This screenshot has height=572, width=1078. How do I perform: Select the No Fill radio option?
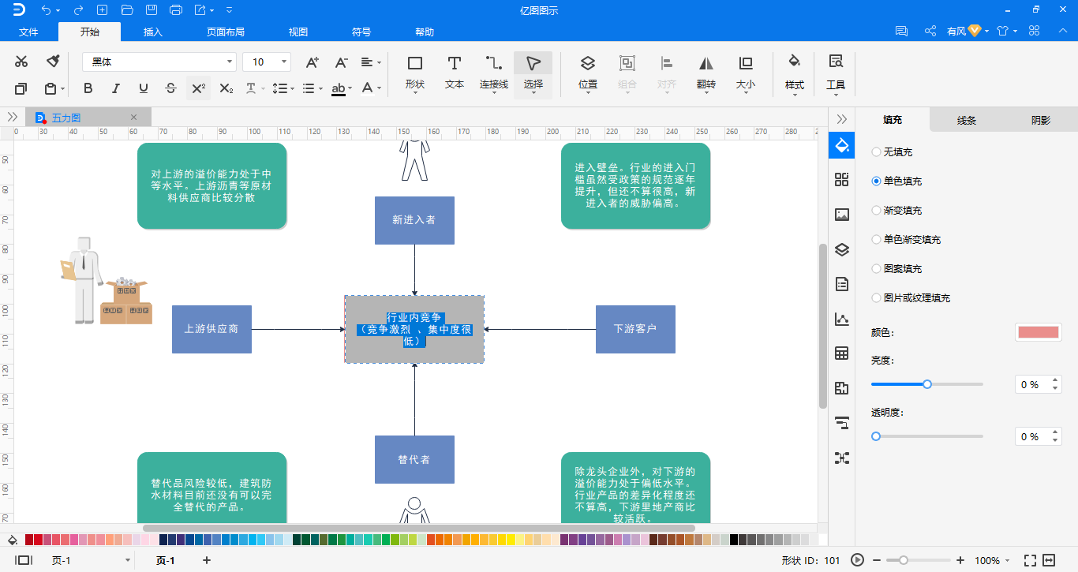pyautogui.click(x=876, y=151)
